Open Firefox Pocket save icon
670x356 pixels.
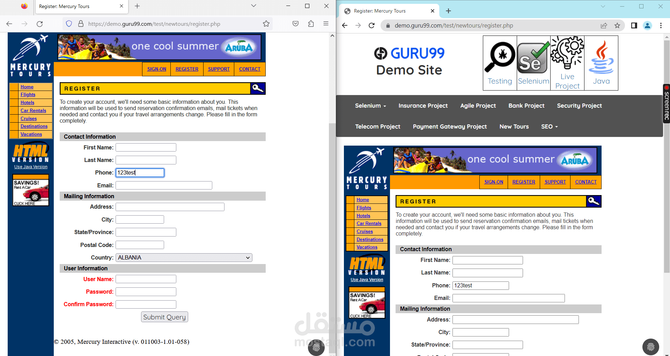[x=295, y=24]
